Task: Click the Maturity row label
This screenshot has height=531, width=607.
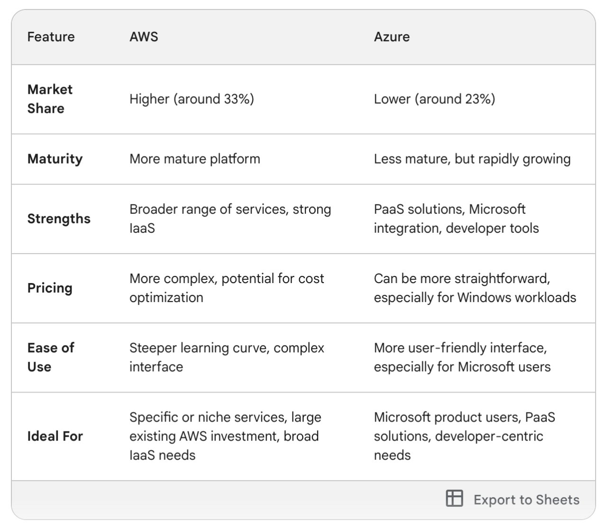Action: pyautogui.click(x=55, y=159)
